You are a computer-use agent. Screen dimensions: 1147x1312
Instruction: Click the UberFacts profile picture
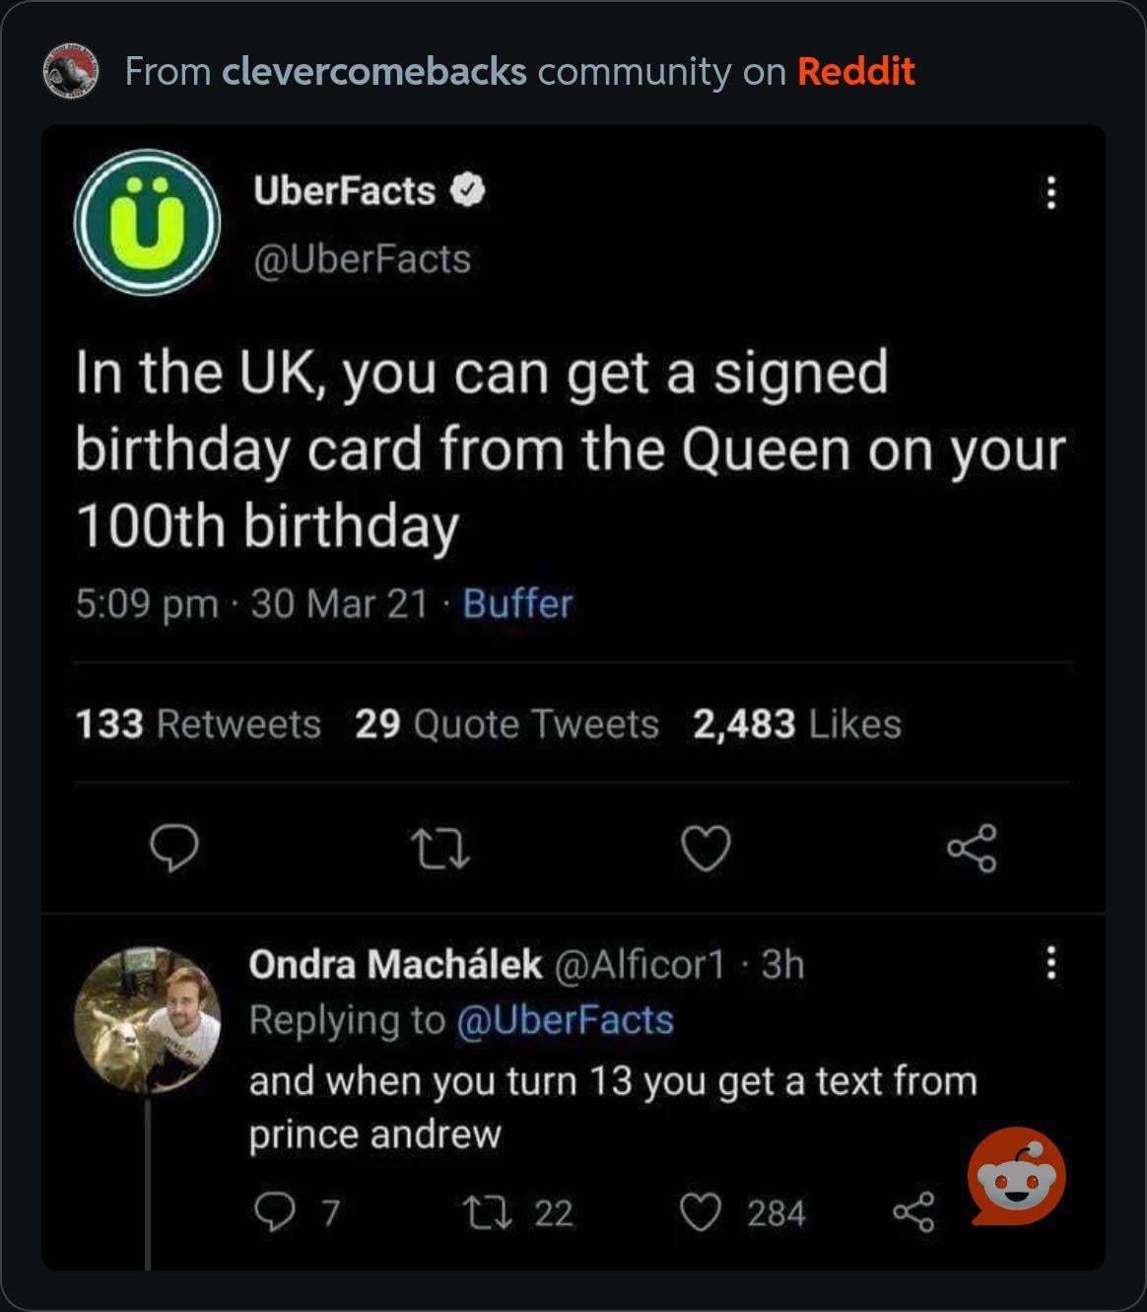[147, 222]
